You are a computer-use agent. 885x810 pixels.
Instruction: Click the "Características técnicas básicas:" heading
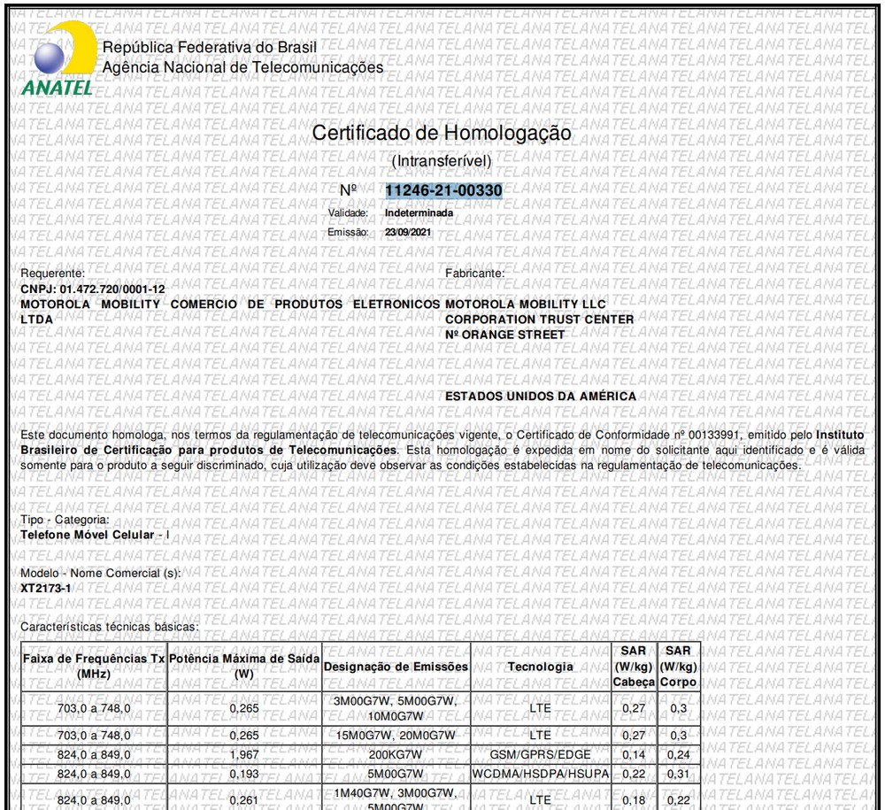pos(110,627)
